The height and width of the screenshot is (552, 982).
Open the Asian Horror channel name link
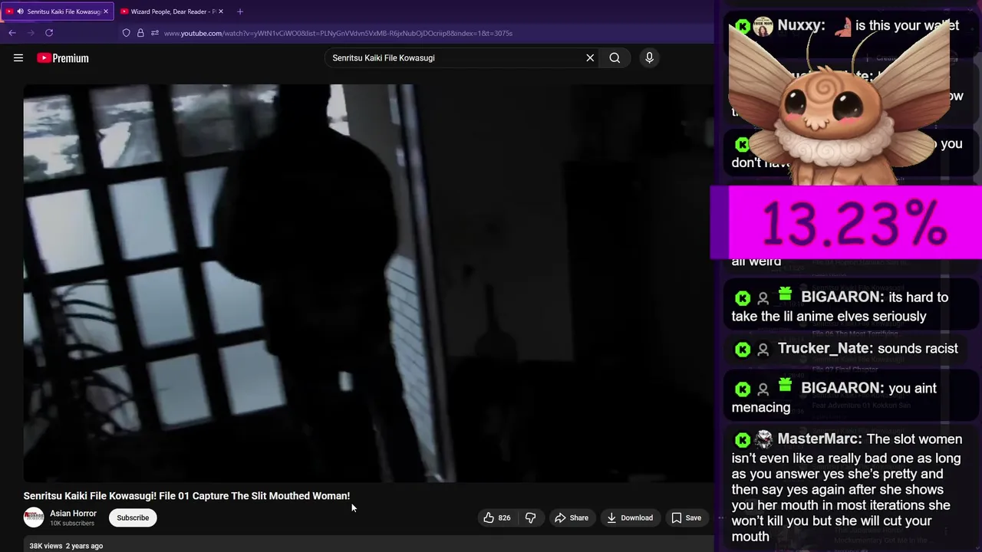pyautogui.click(x=74, y=513)
